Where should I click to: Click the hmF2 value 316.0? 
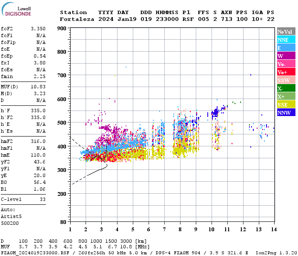click(x=38, y=141)
